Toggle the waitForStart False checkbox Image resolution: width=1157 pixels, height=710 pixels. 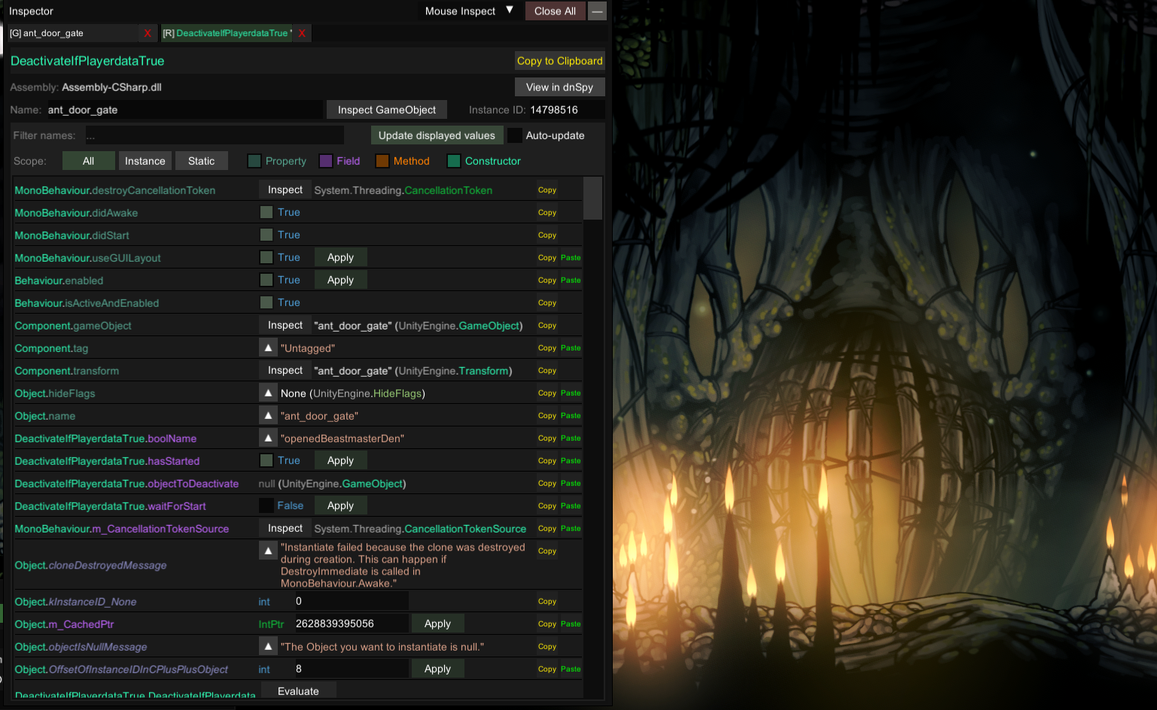pyautogui.click(x=266, y=505)
